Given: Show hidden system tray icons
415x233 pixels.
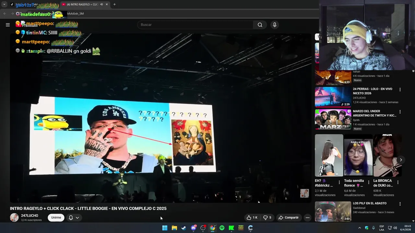Looking at the screenshot, I should coord(359,228).
